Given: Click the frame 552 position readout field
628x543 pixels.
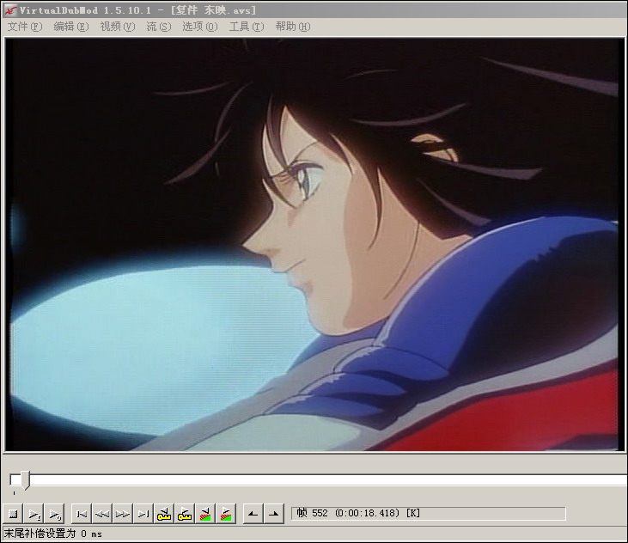Looking at the screenshot, I should (428, 514).
